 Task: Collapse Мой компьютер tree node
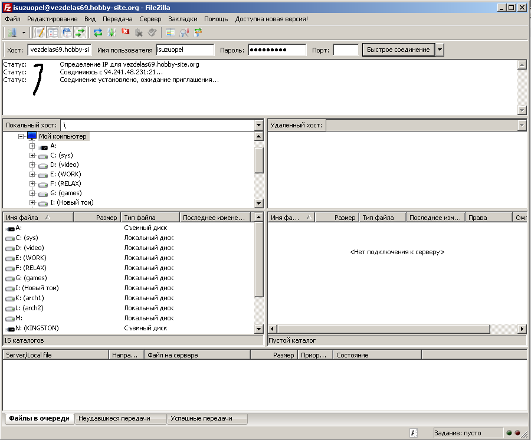click(x=21, y=136)
